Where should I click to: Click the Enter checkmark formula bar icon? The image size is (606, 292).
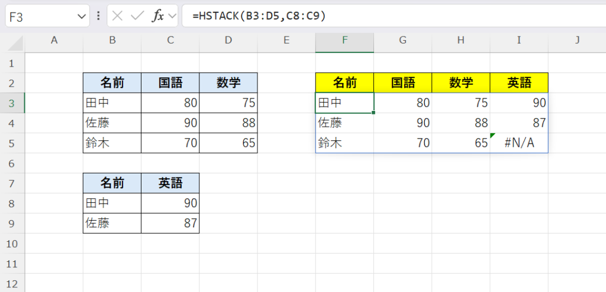[137, 16]
